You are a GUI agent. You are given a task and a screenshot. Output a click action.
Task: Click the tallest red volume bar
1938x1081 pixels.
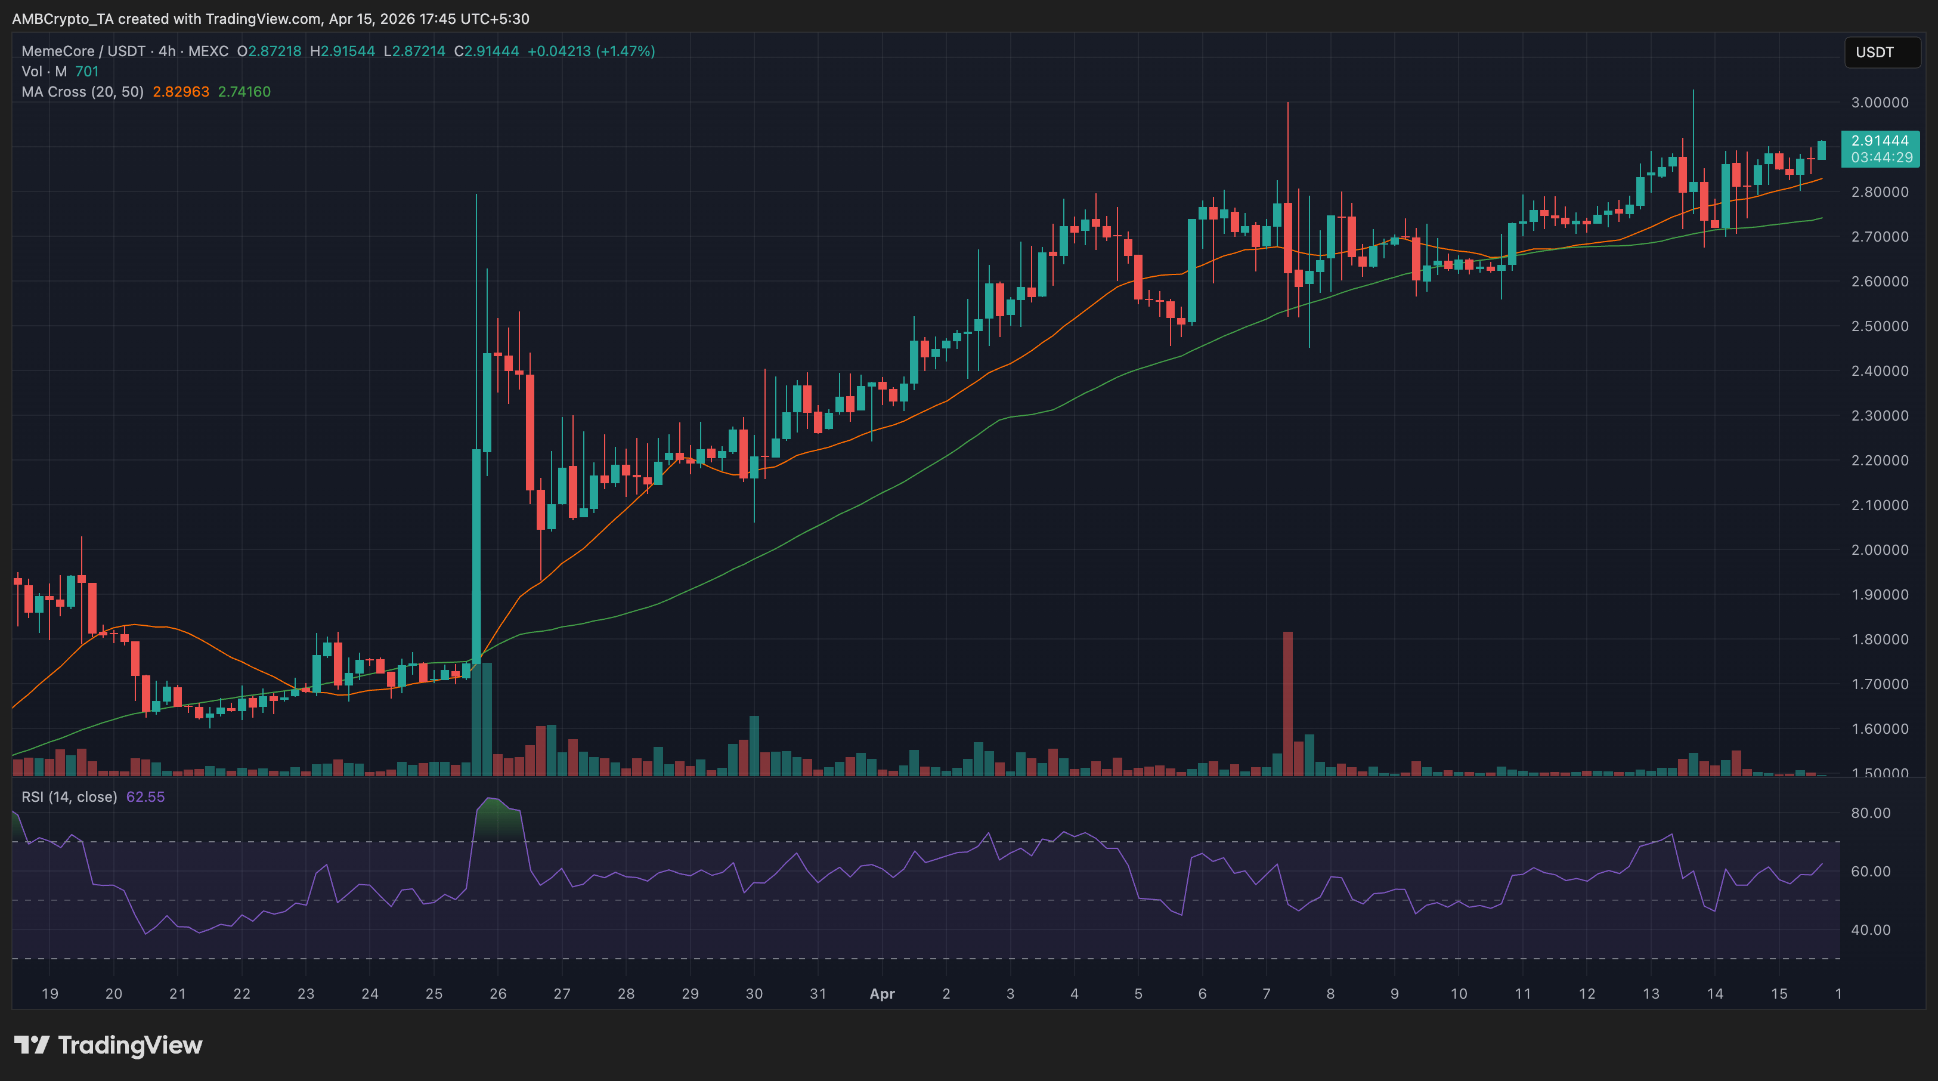1288,704
